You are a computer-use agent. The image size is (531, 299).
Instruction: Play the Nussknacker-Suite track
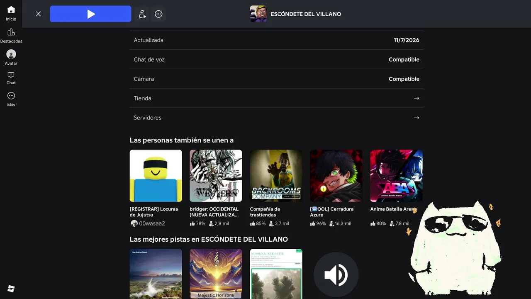pos(276,274)
